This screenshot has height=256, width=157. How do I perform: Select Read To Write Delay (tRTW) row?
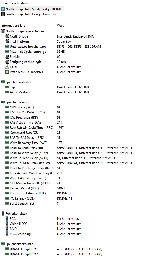29,153
